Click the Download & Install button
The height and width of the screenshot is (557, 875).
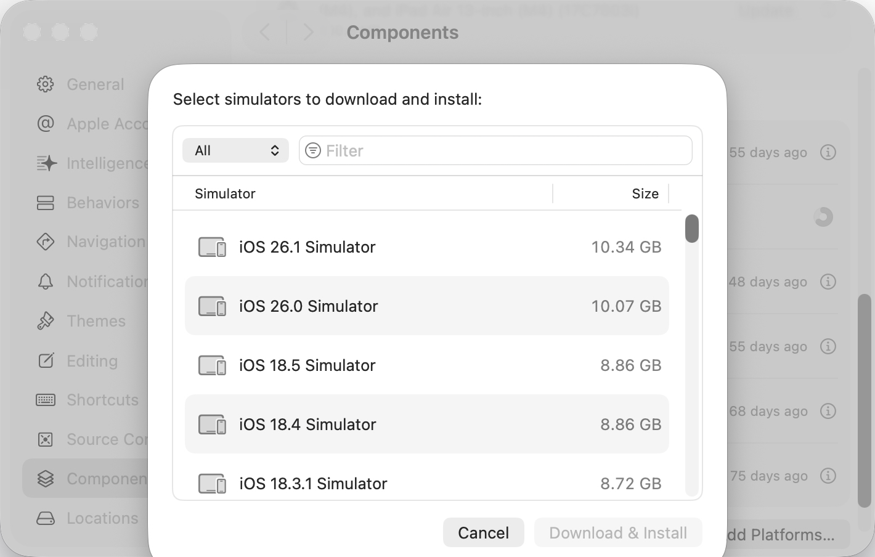pos(617,532)
